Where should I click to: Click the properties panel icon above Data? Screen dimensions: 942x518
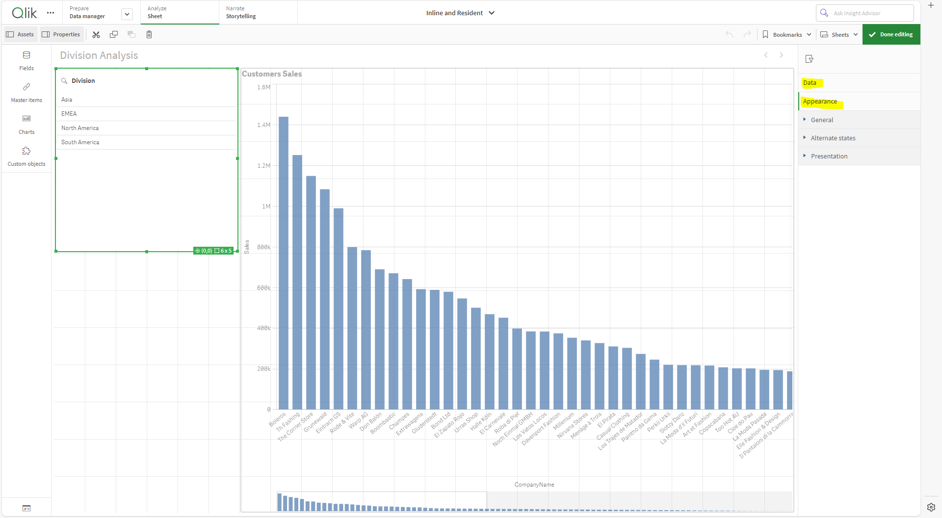pos(810,59)
